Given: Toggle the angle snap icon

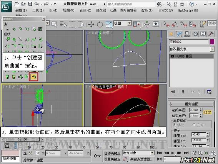Looking at the screenshot, I should [x=175, y=24].
